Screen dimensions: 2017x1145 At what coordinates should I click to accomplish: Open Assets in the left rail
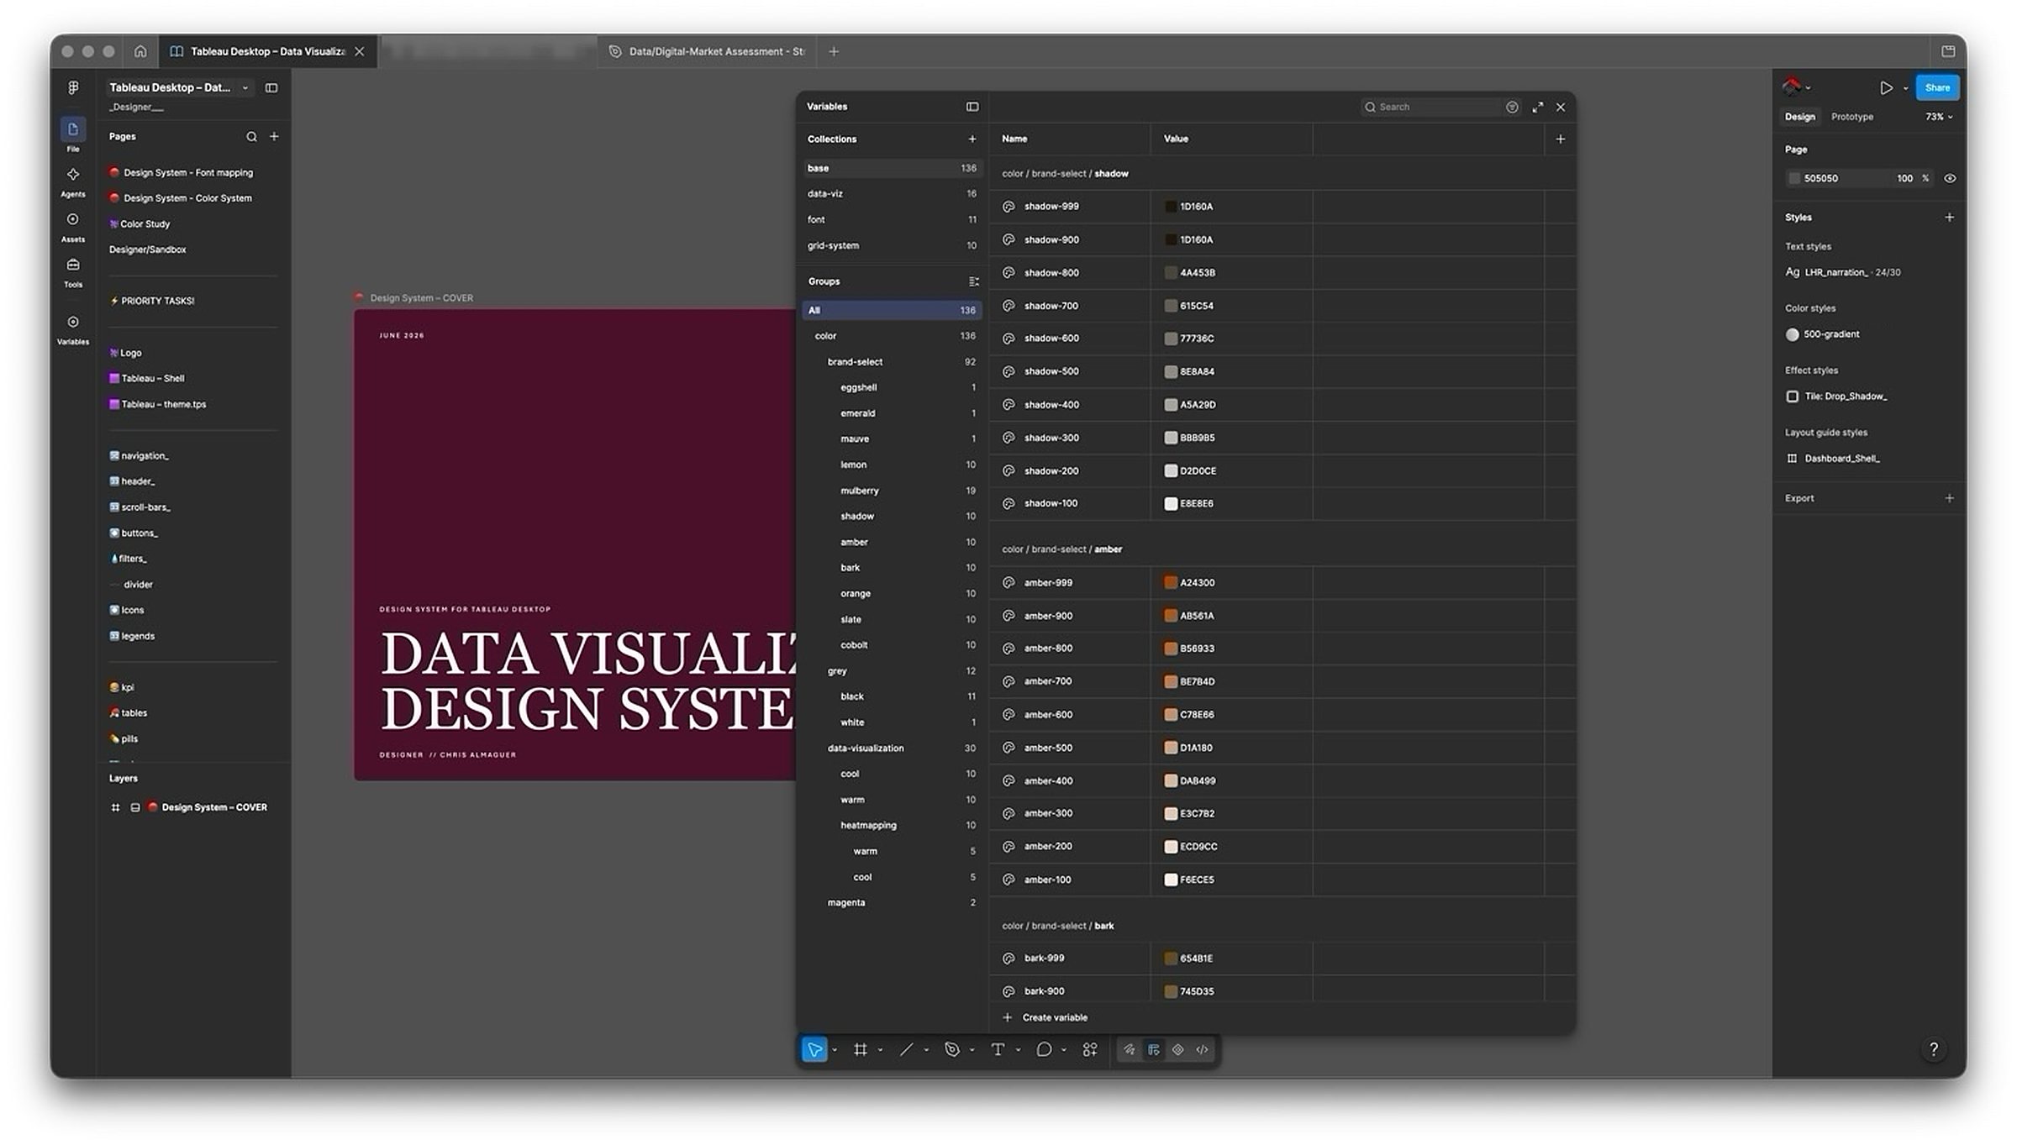point(73,226)
